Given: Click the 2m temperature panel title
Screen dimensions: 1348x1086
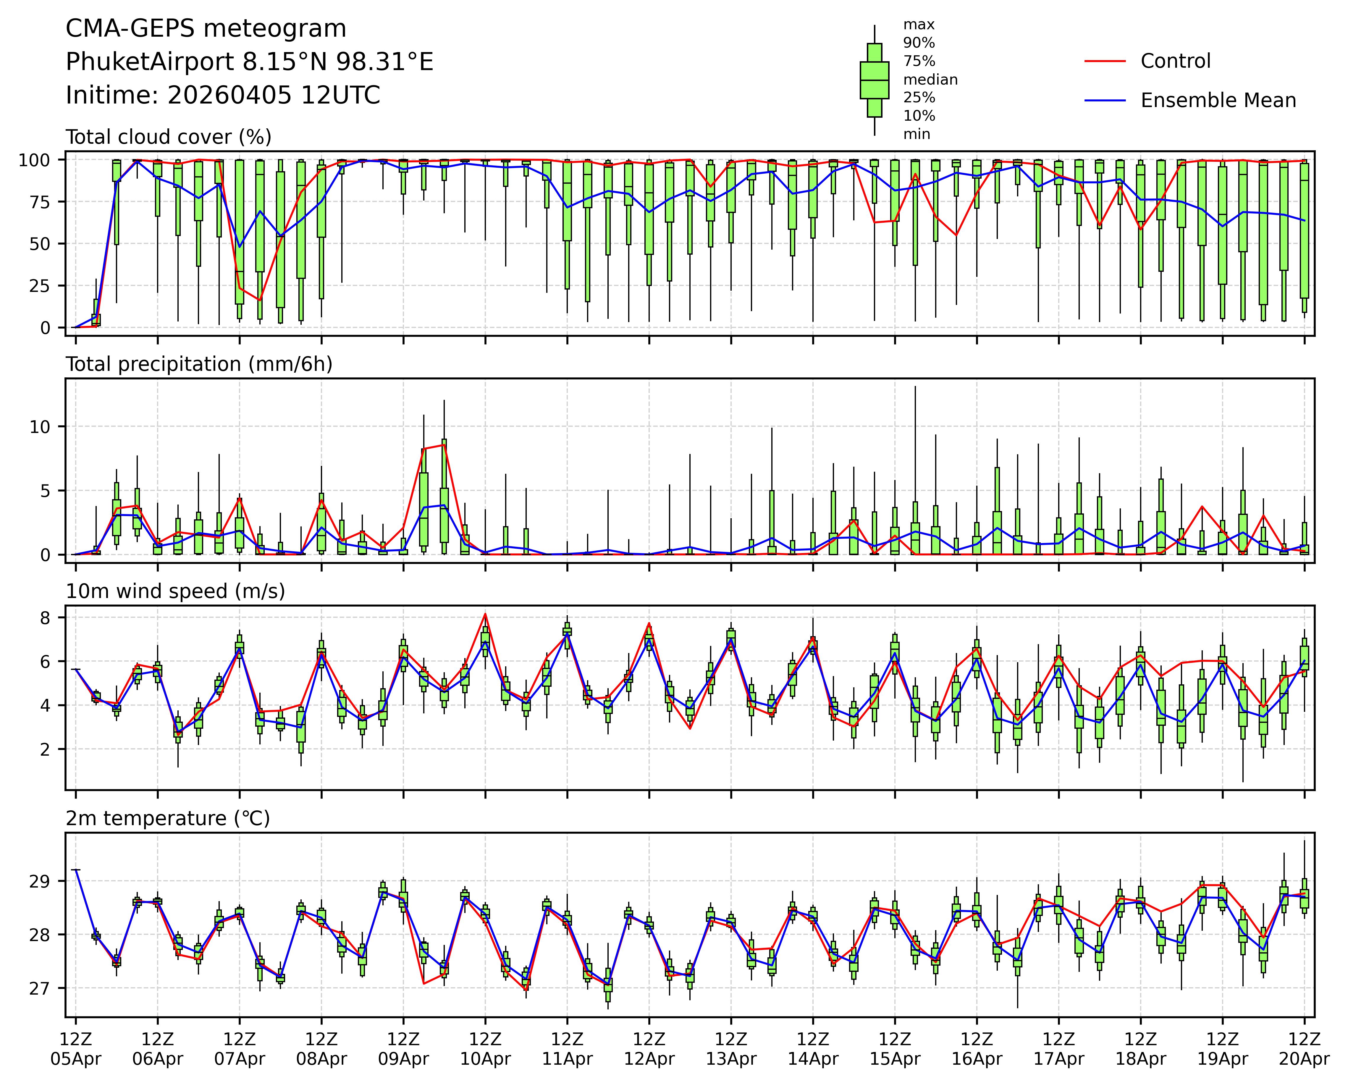Looking at the screenshot, I should pyautogui.click(x=168, y=818).
